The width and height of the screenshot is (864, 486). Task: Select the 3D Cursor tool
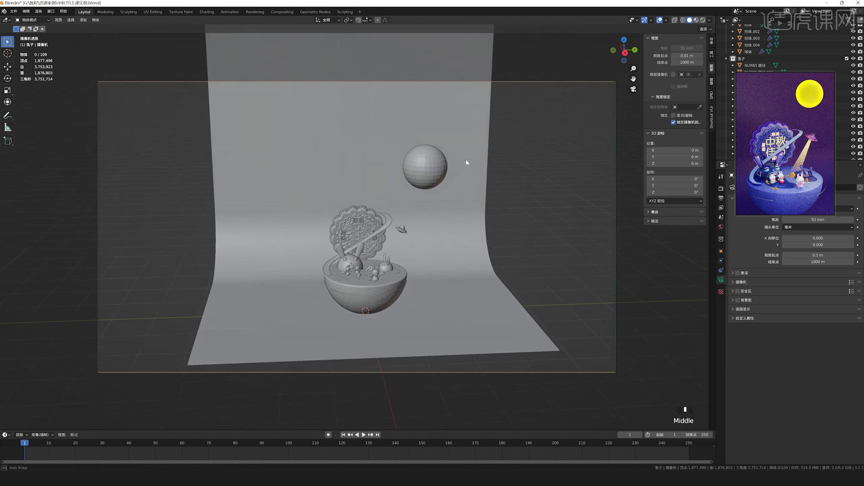[8, 54]
